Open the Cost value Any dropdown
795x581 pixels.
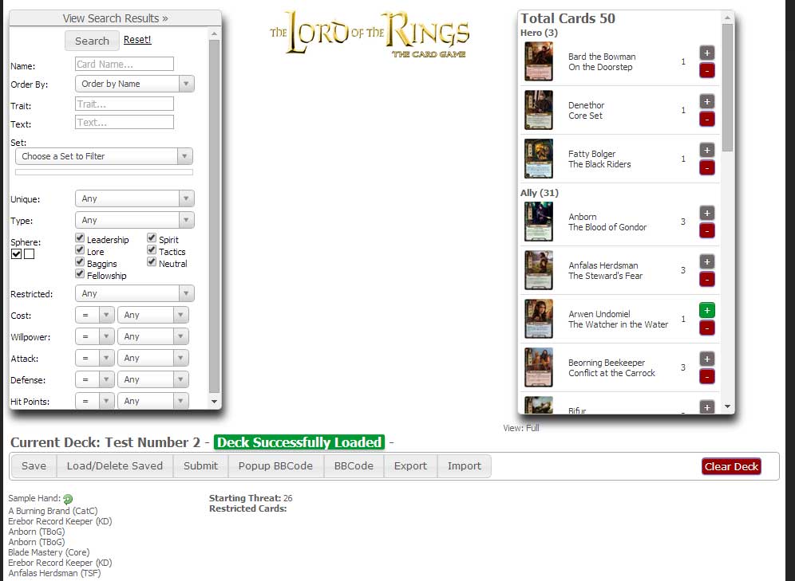153,316
